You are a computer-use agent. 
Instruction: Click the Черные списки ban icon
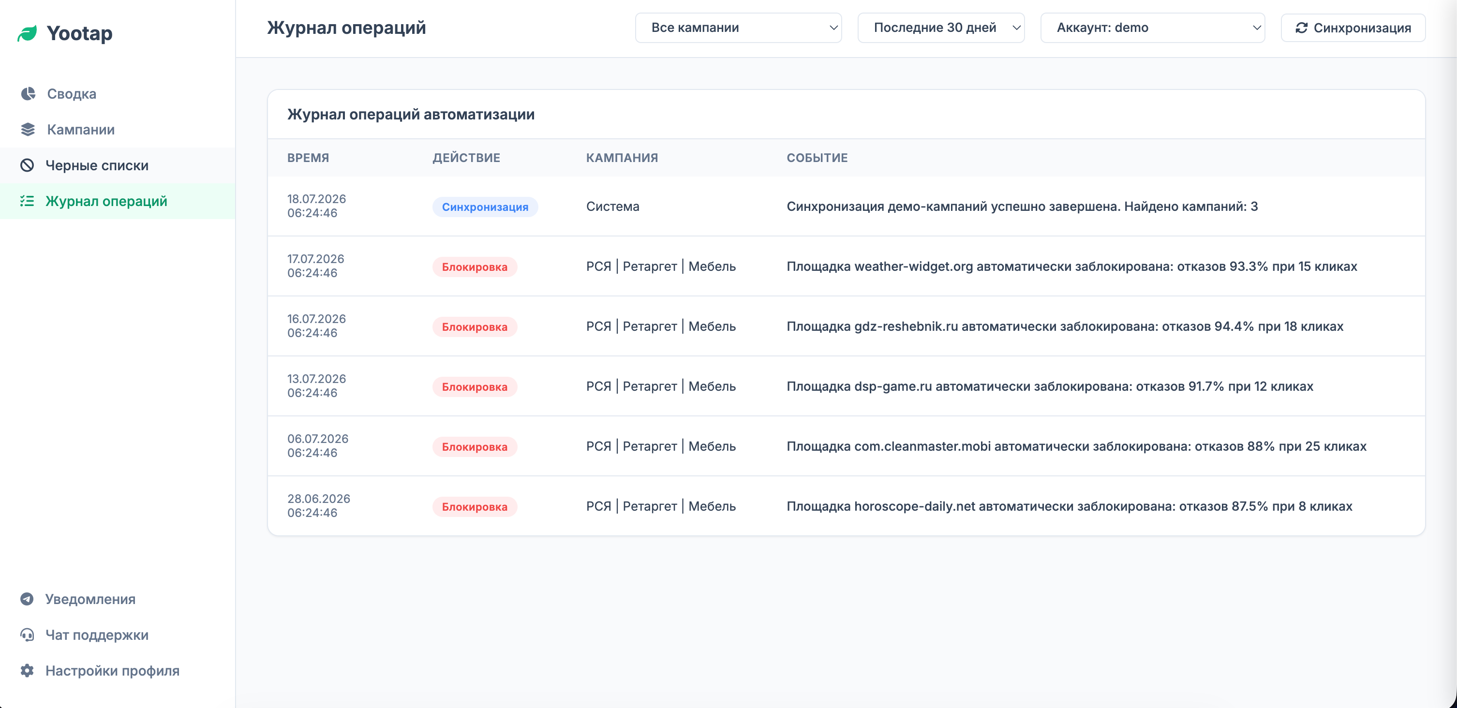[27, 165]
